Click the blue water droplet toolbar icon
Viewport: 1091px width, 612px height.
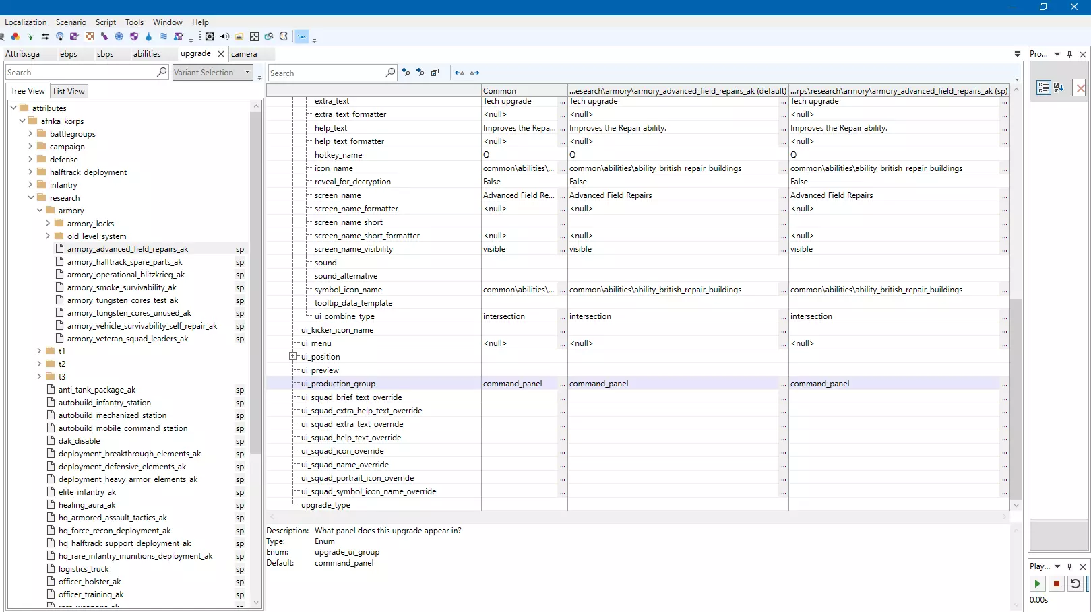point(148,36)
